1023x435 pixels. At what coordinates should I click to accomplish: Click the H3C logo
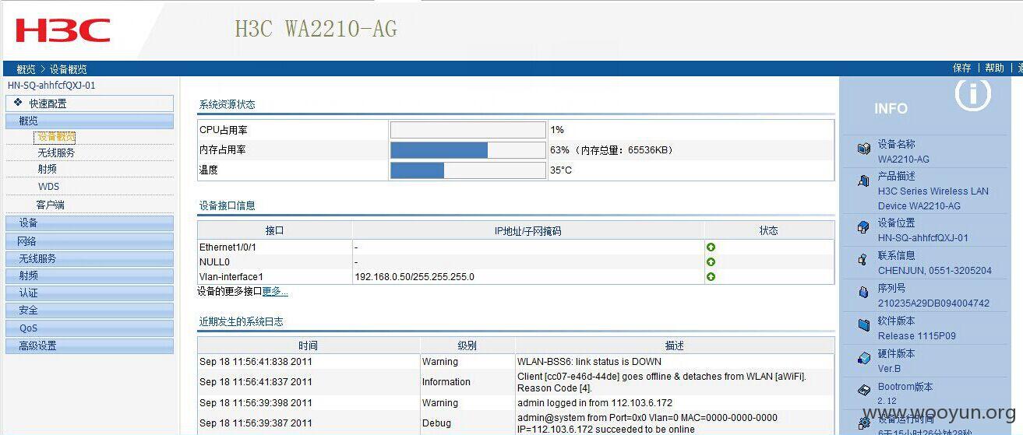[63, 30]
